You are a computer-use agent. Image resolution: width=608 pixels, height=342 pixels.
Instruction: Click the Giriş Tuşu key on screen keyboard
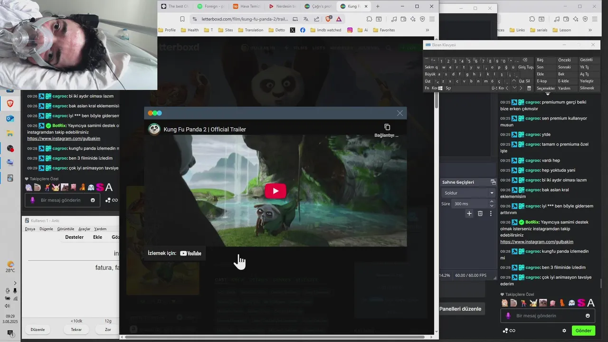click(526, 67)
